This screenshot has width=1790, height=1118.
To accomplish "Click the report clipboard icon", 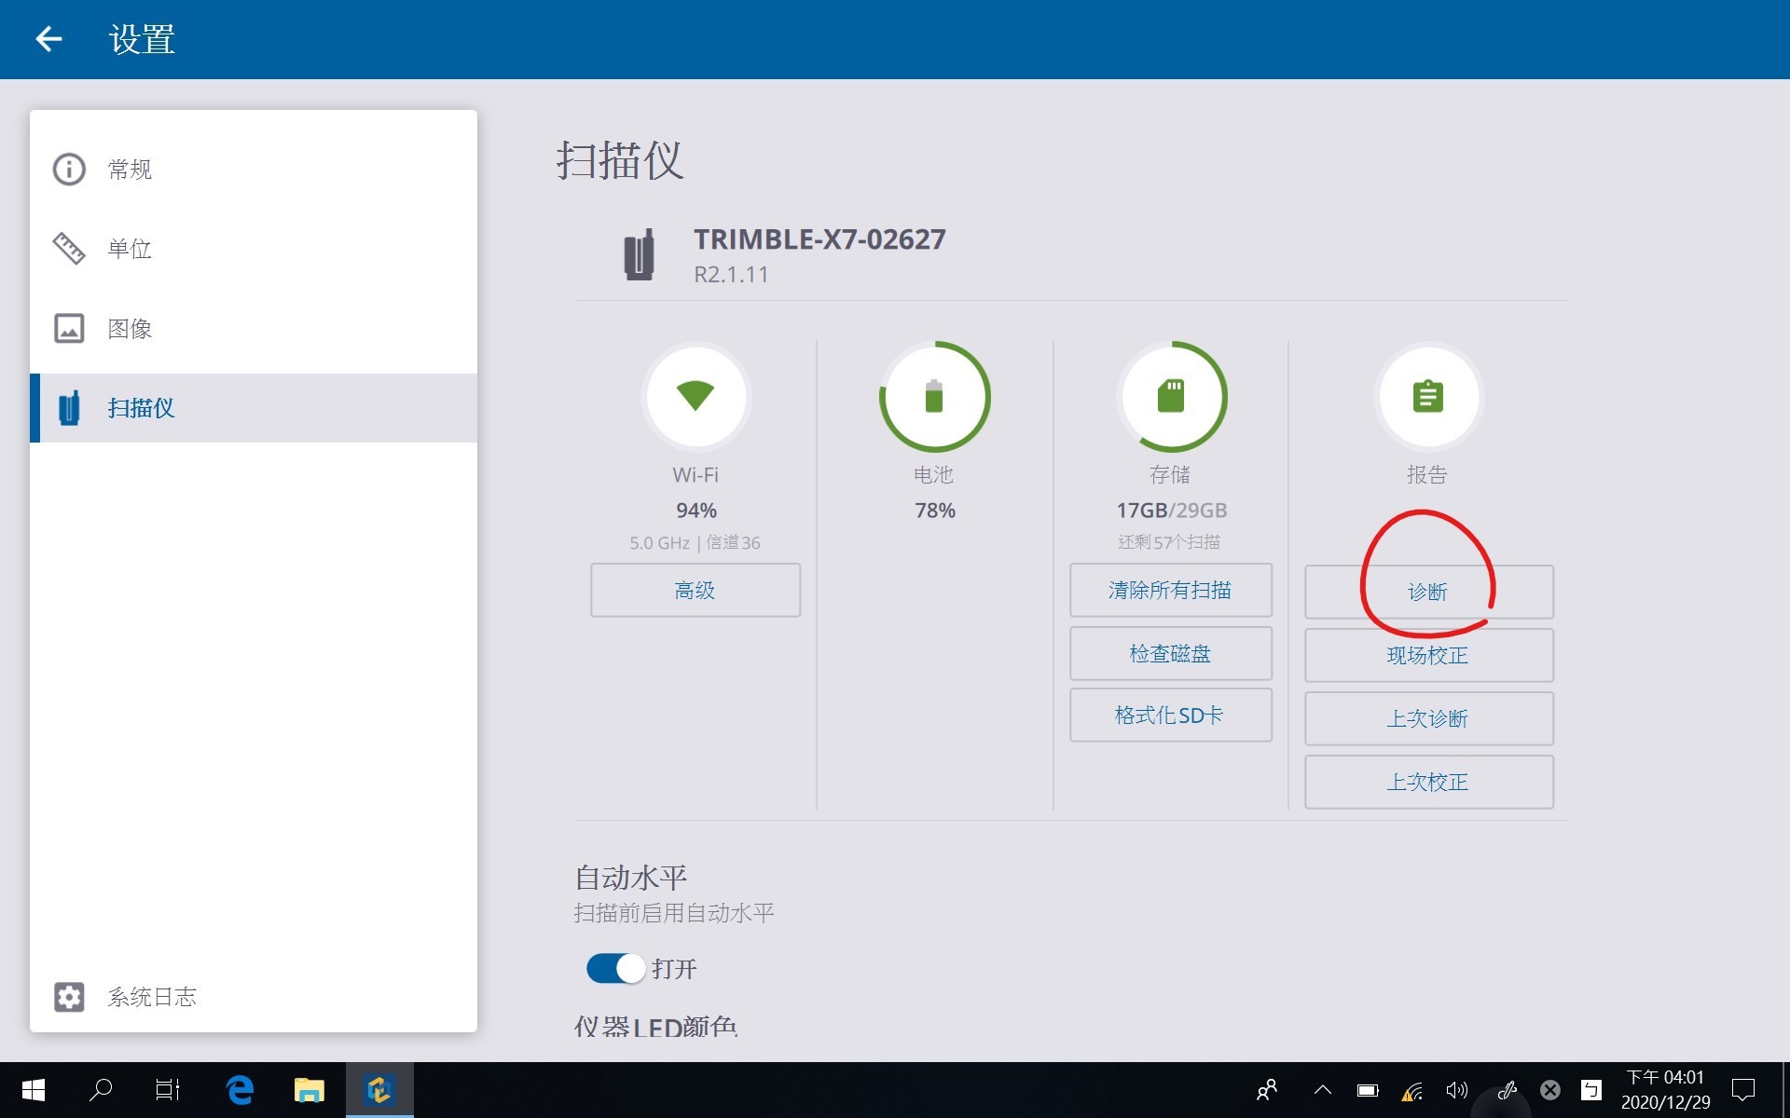I will pyautogui.click(x=1428, y=397).
